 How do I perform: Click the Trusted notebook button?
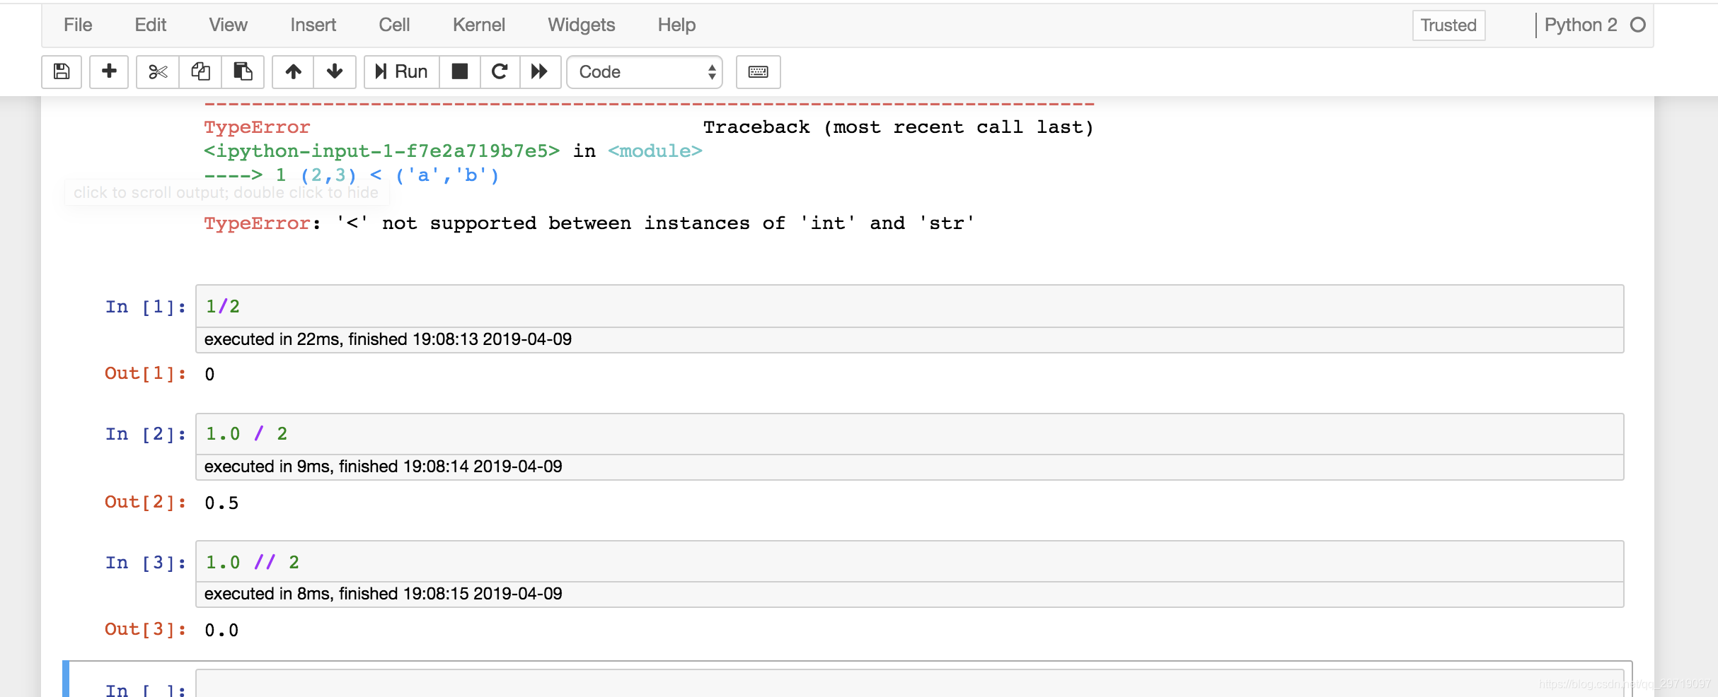point(1448,25)
